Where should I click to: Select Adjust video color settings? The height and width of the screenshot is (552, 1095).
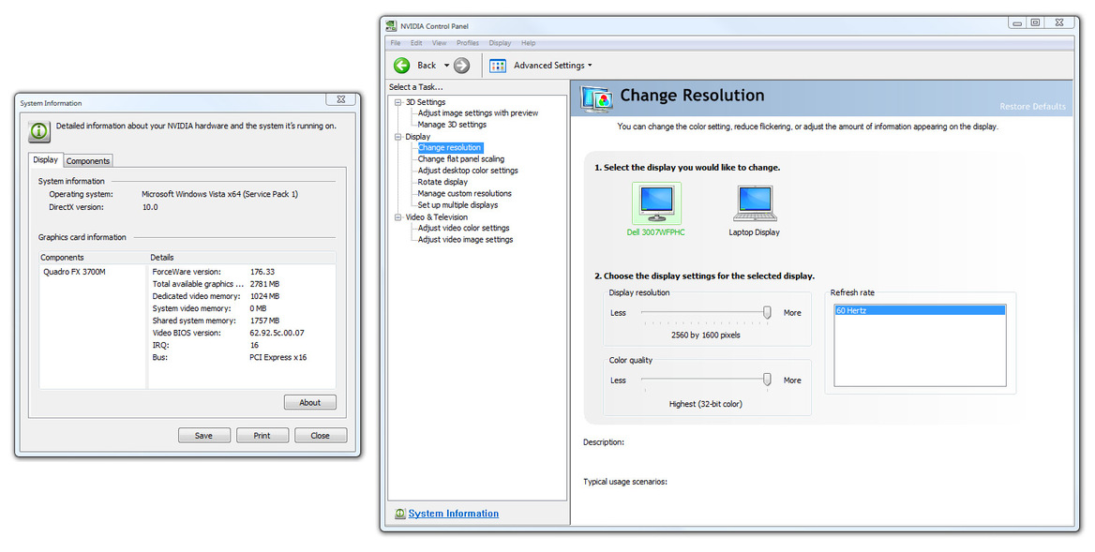coord(464,228)
